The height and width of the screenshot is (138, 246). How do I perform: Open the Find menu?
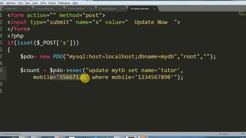(20, 3)
